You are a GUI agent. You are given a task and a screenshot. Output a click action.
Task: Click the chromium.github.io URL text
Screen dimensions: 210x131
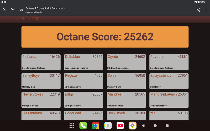click(34, 12)
